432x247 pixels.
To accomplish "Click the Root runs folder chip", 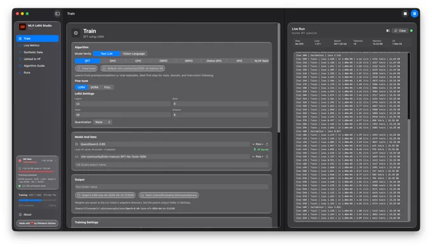I will pyautogui.click(x=168, y=195).
